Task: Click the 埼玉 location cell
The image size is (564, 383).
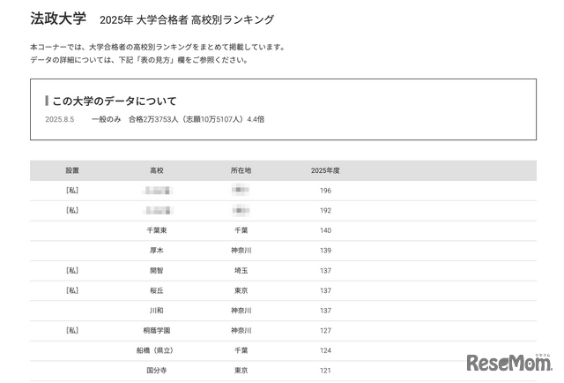Action: (x=241, y=270)
